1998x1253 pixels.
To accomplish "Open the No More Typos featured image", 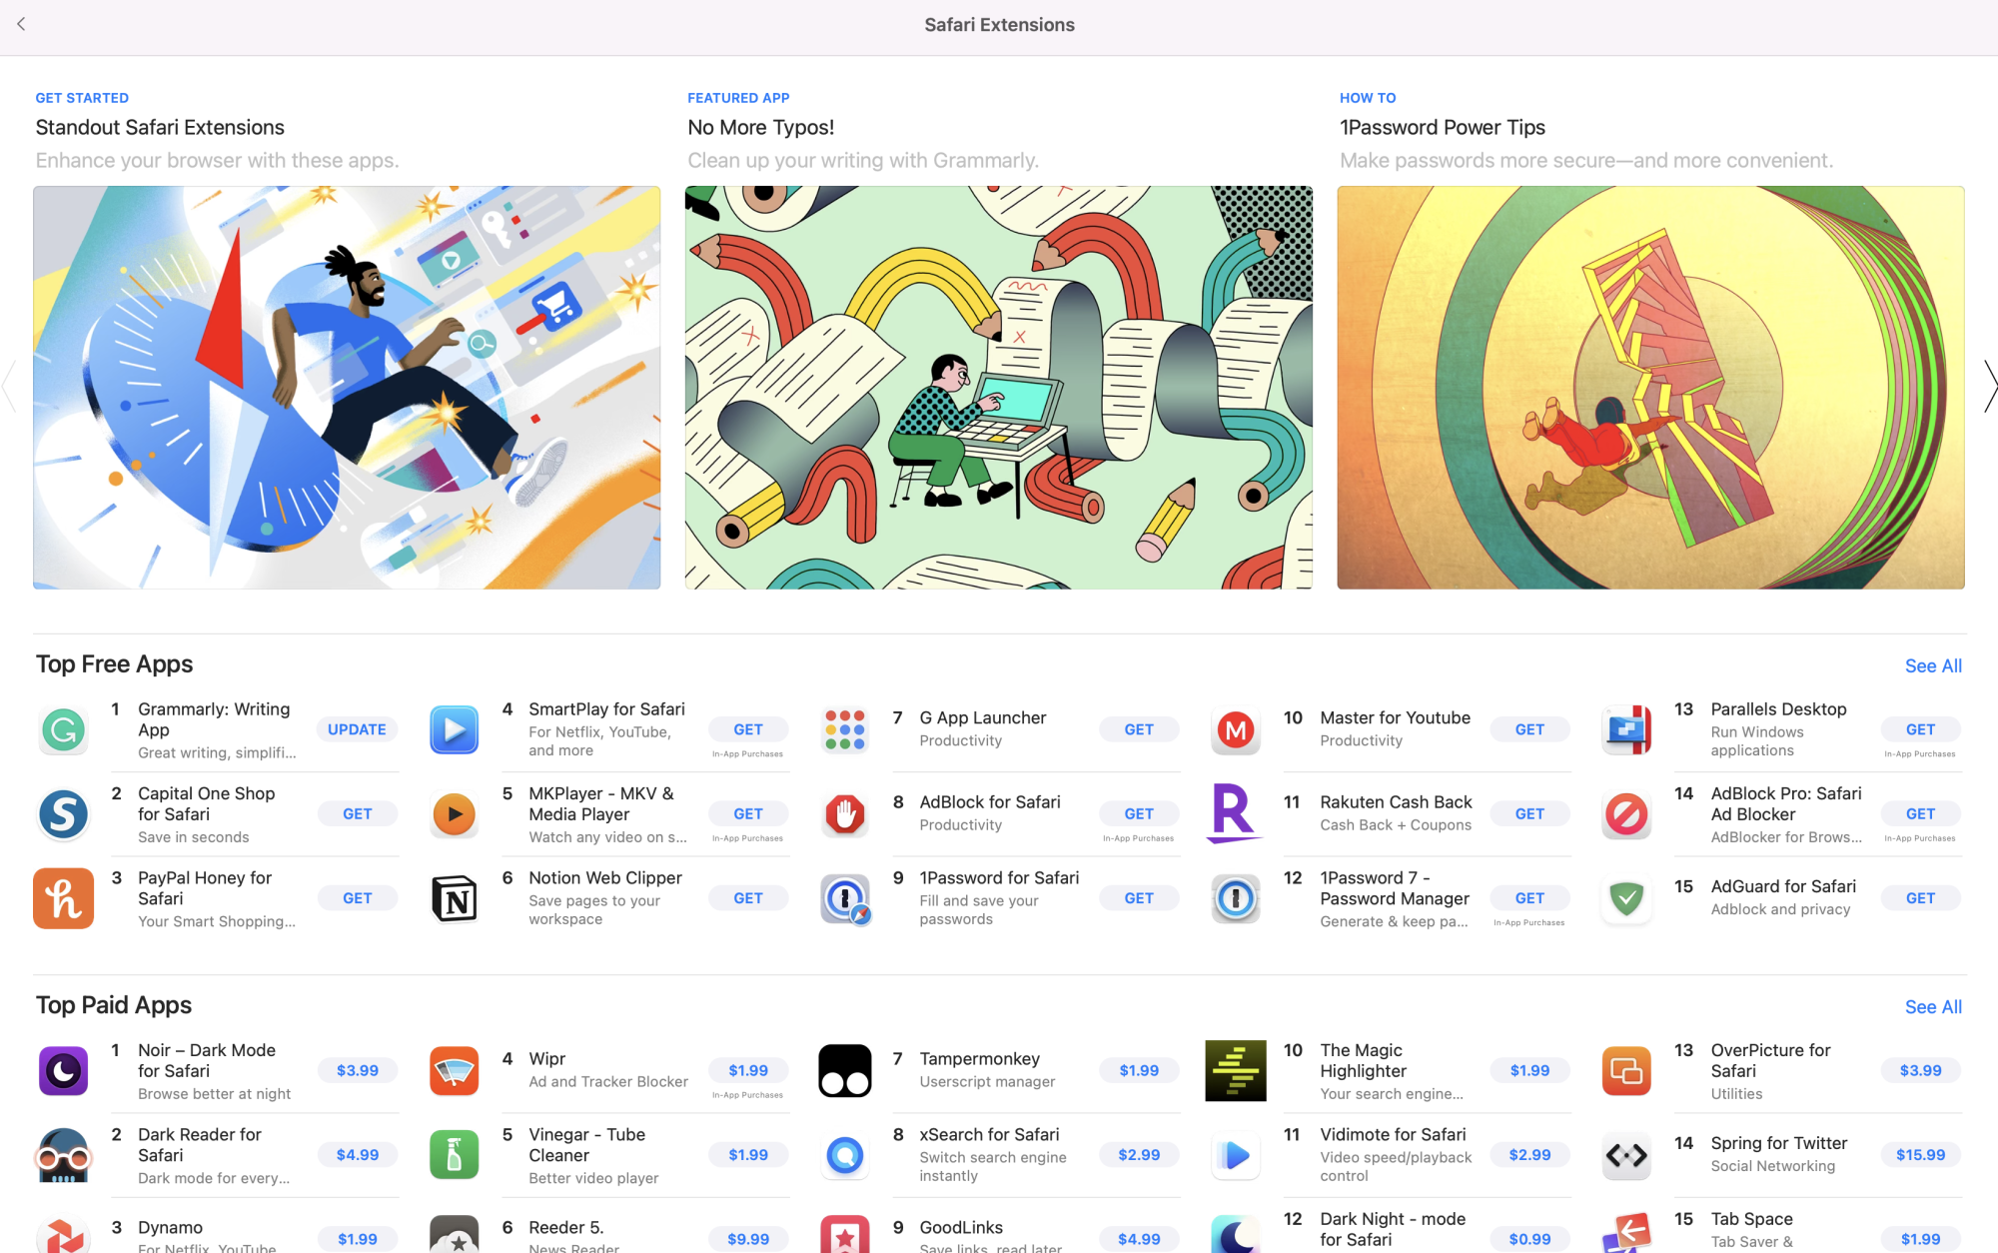I will coord(998,387).
